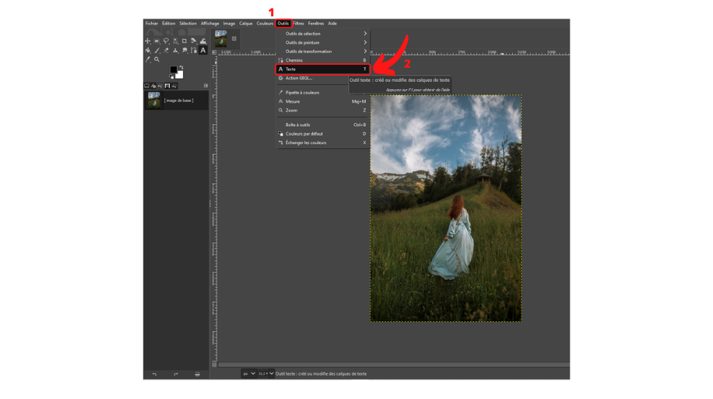Open the Image menu in menu bar

coord(229,24)
